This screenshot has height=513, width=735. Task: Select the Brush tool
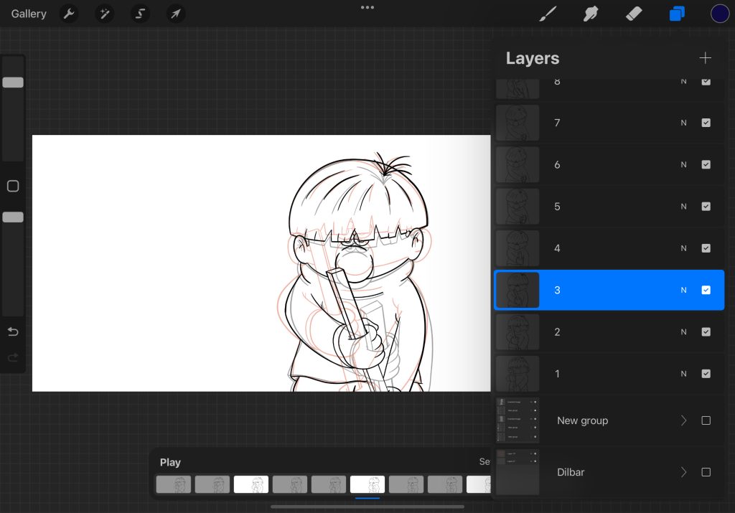(548, 14)
